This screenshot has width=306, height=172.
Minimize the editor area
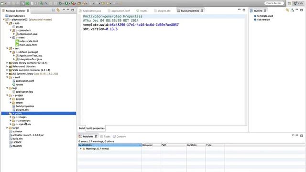point(239,10)
